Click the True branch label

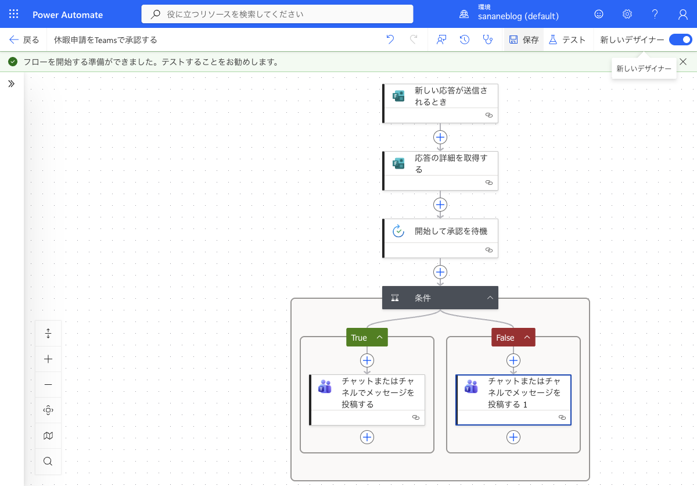[x=359, y=338]
